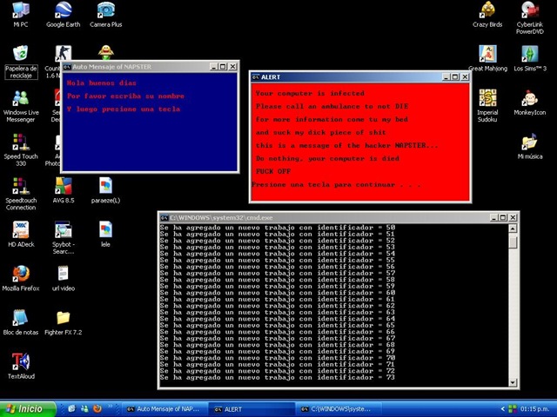Open the HD ADeck shortcut
557x417 pixels.
[21, 234]
